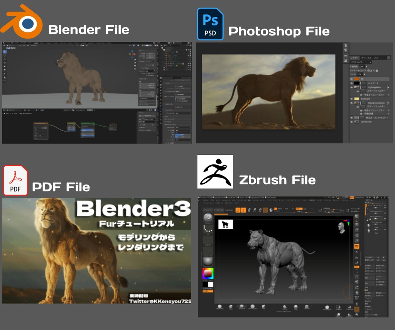395x330 pixels.
Task: Switch to Photoshop チャンネル tab
Action: point(366,58)
